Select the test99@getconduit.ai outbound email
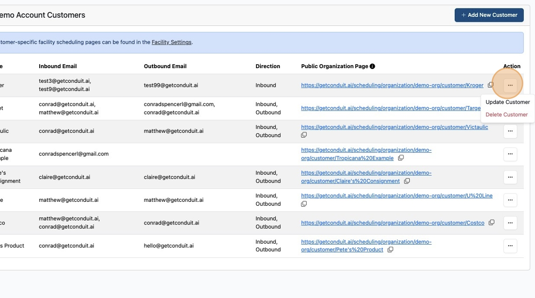This screenshot has width=535, height=298. click(171, 85)
